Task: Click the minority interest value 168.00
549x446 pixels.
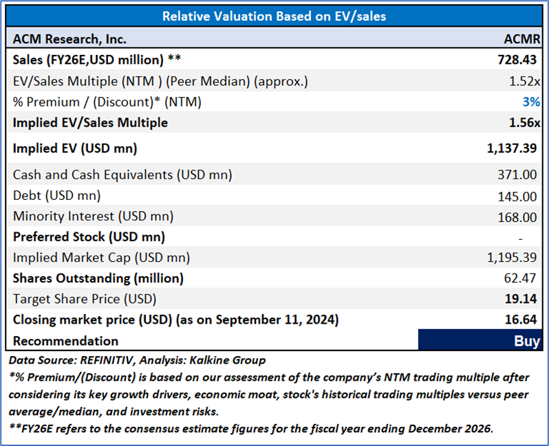Action: tap(517, 217)
